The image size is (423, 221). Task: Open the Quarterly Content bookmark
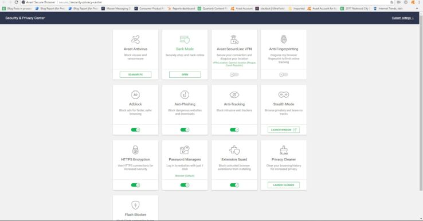213,9
